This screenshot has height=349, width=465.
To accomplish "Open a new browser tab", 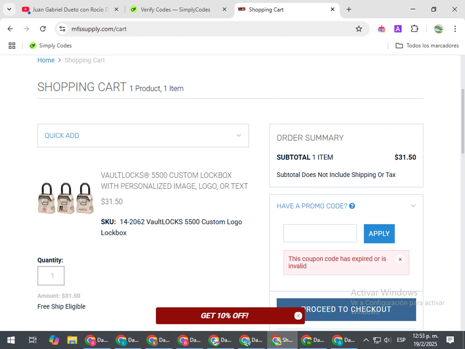I will point(349,10).
